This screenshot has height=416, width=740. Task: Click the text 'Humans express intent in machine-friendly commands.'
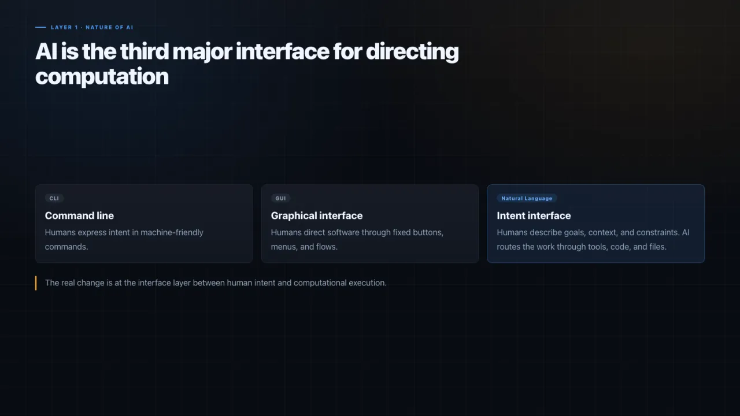[x=124, y=239]
